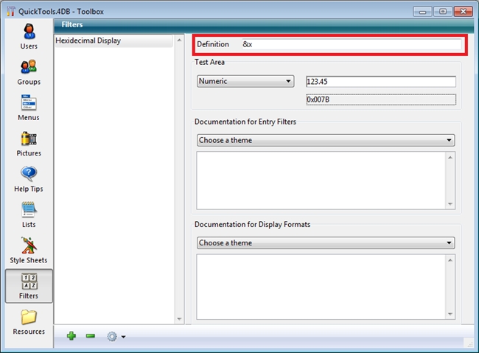This screenshot has width=479, height=353.
Task: Select the Lists icon
Action: coord(29,211)
